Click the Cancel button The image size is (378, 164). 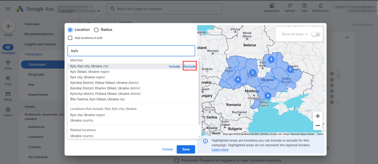pos(167,149)
